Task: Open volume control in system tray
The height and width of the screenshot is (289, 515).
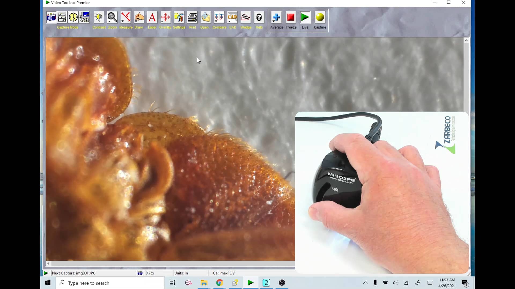Action: tap(396, 283)
